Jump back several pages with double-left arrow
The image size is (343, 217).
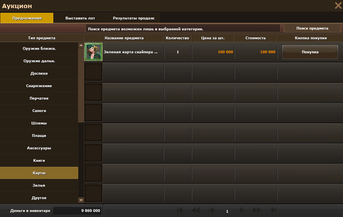pyautogui.click(x=195, y=210)
